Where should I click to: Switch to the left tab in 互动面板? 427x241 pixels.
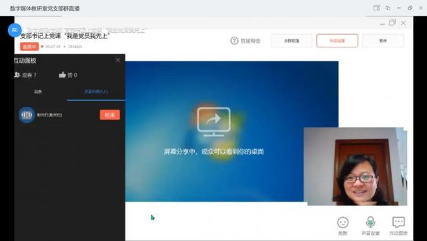(x=38, y=92)
